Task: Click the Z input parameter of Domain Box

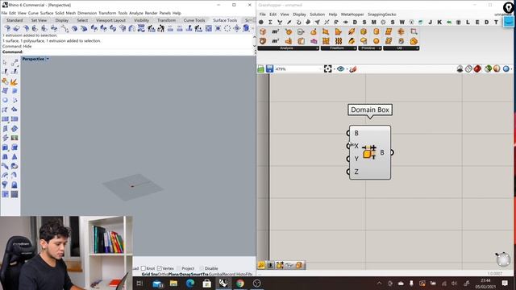Action: pyautogui.click(x=356, y=172)
